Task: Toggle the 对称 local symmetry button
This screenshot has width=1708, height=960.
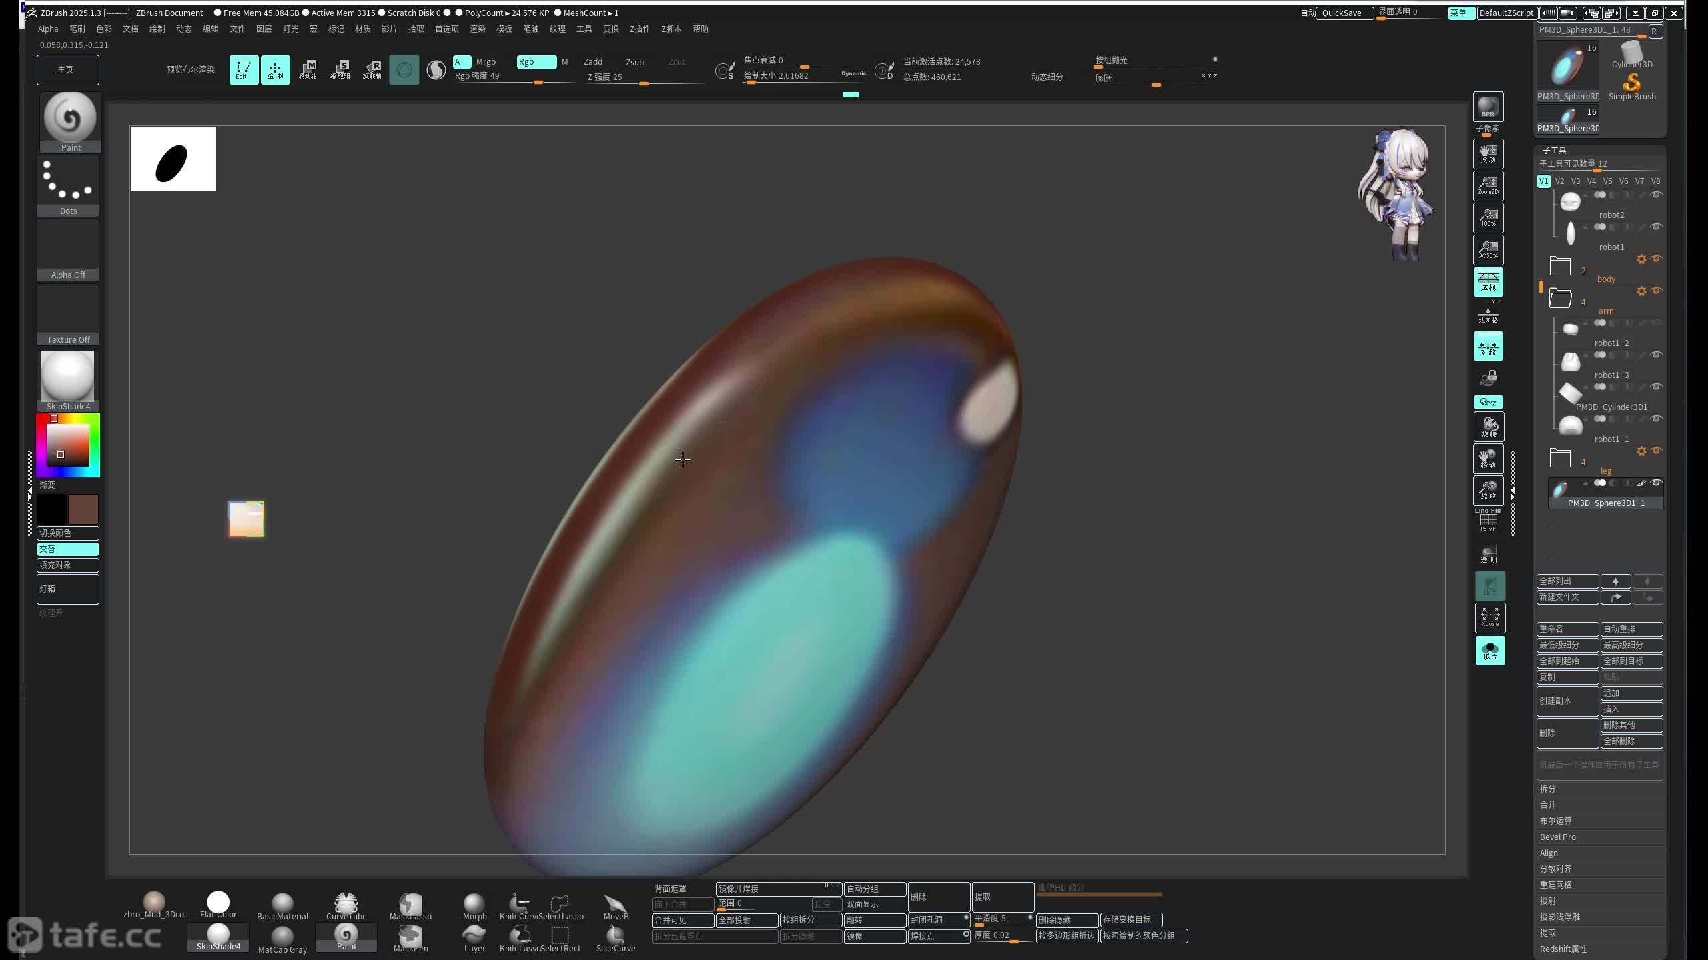Action: point(1488,347)
